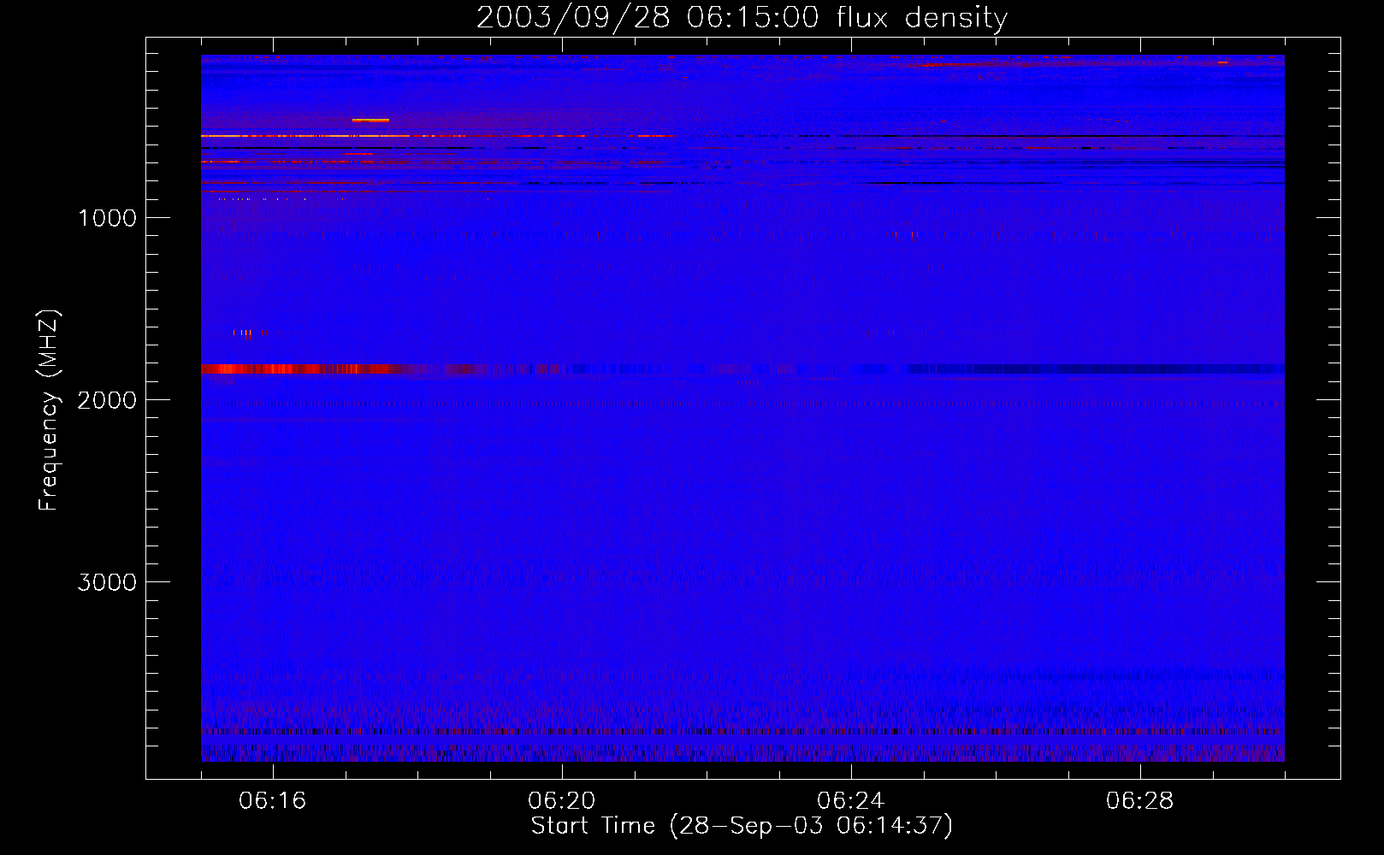Click the 'Start Time (28-Sep-03 06:14:37)' label
1384x855 pixels.
[x=742, y=826]
